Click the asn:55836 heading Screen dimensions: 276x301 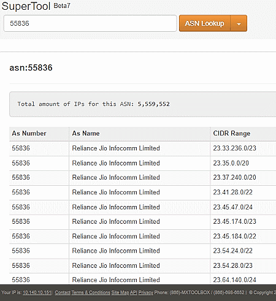pyautogui.click(x=31, y=67)
